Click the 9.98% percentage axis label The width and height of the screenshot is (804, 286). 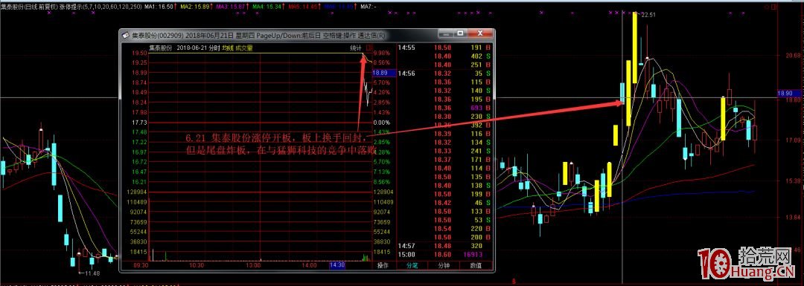click(x=382, y=53)
